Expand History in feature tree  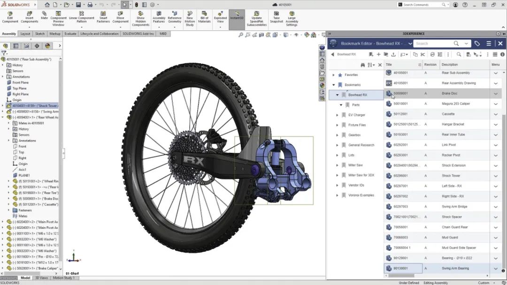(3, 65)
